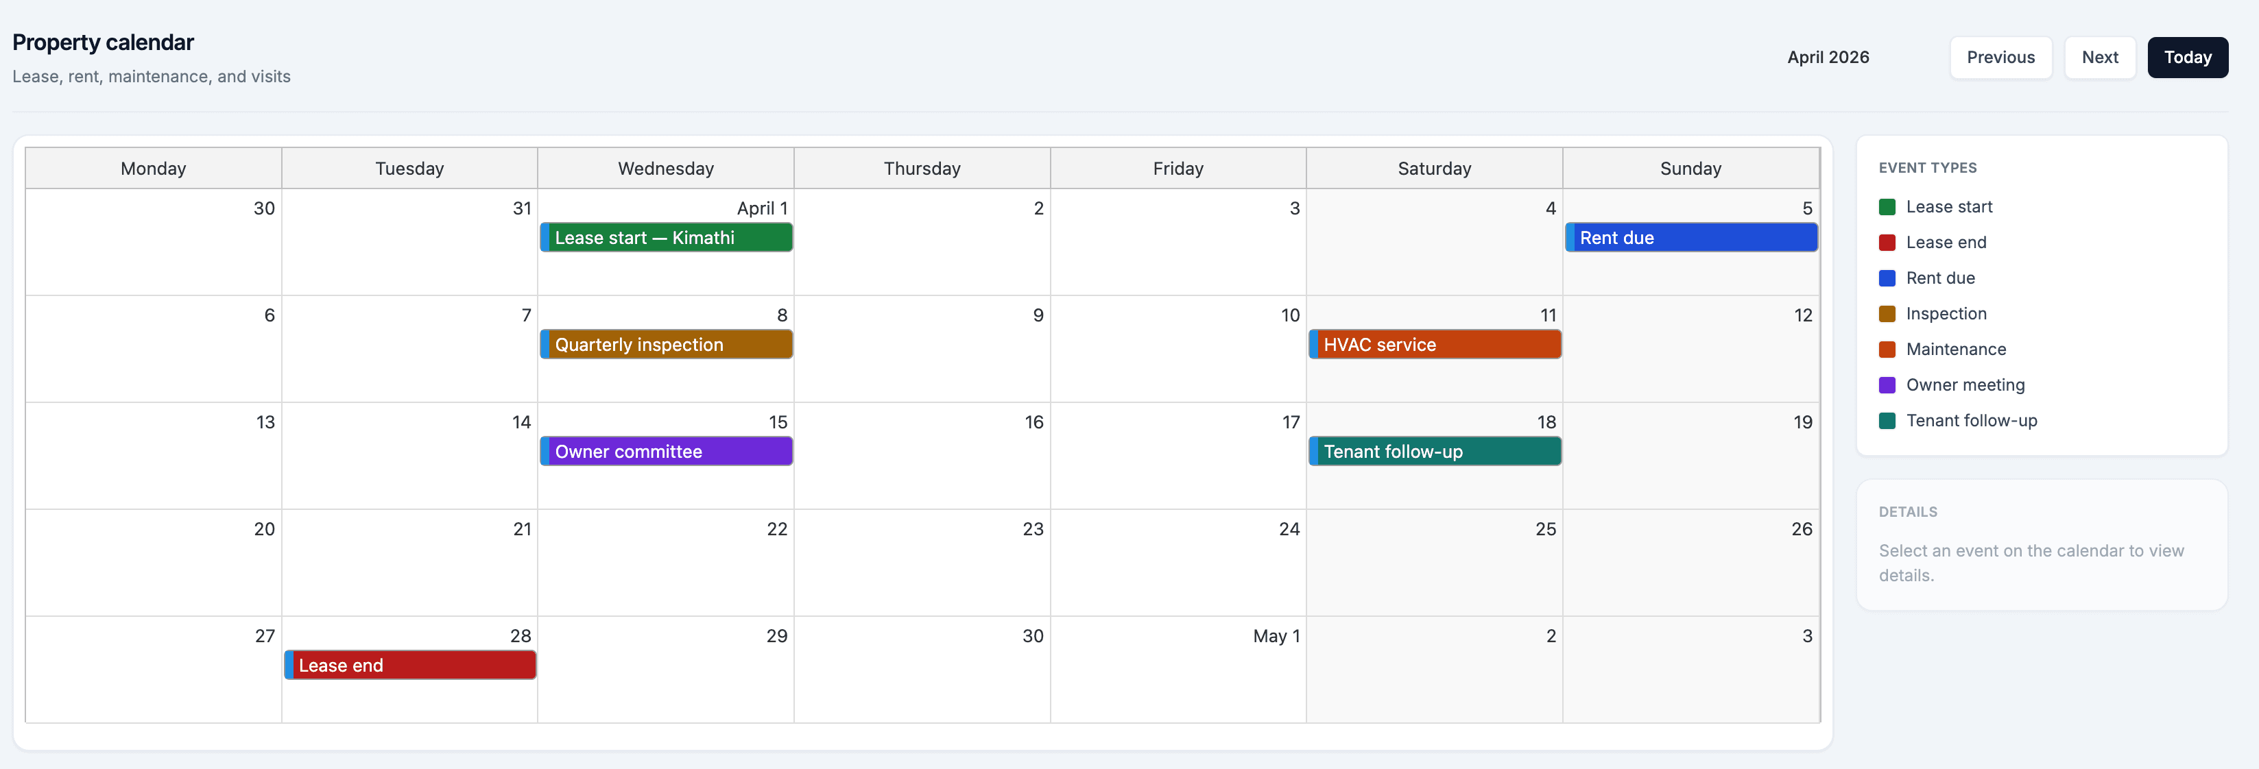Viewport: 2259px width, 769px height.
Task: Select the HVAC service event
Action: 1434,344
